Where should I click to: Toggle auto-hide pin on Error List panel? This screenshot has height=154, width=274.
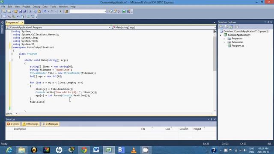(211, 119)
